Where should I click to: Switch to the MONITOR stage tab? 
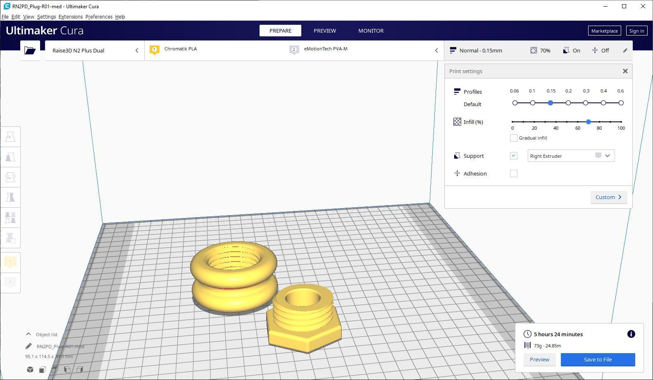(371, 31)
